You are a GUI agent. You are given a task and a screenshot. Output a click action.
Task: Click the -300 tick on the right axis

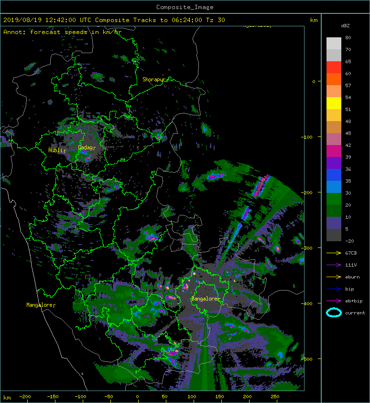(307, 248)
